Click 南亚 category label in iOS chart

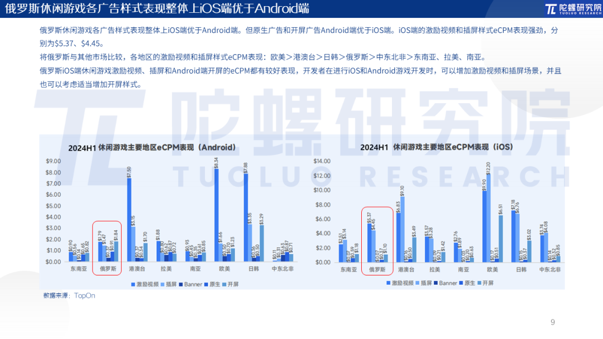point(463,269)
